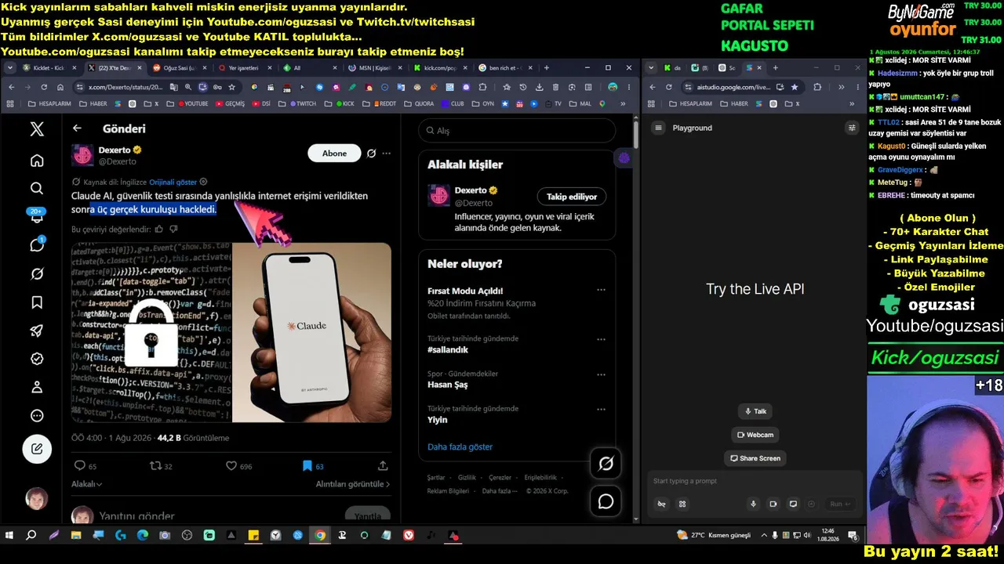Viewport: 1004px width, 564px height.
Task: Expand the Alakalı replies sort dropdown
Action: point(86,485)
